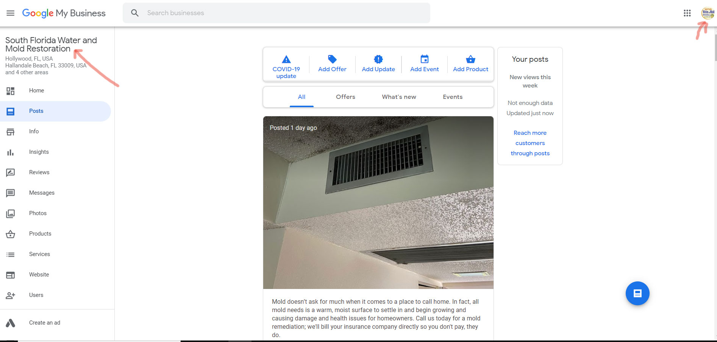Click the account profile avatar
717x342 pixels.
tap(707, 13)
